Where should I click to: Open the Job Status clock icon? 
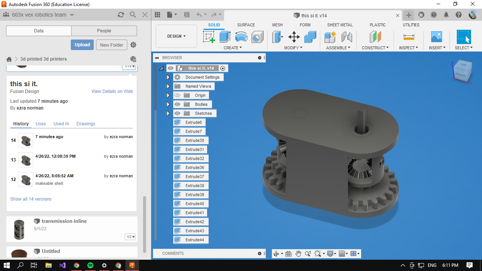click(434, 15)
